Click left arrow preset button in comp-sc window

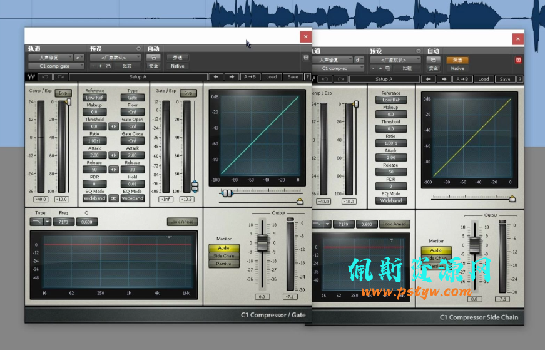coord(428,80)
